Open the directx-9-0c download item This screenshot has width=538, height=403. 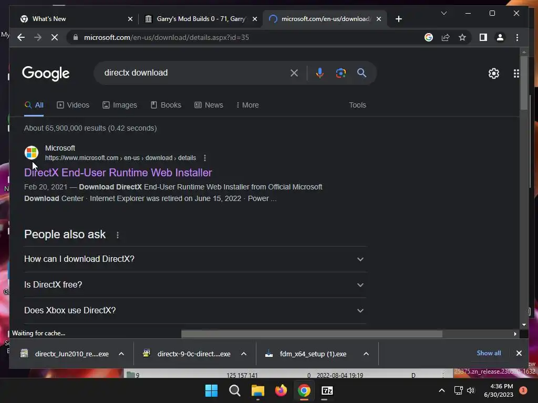click(x=188, y=354)
